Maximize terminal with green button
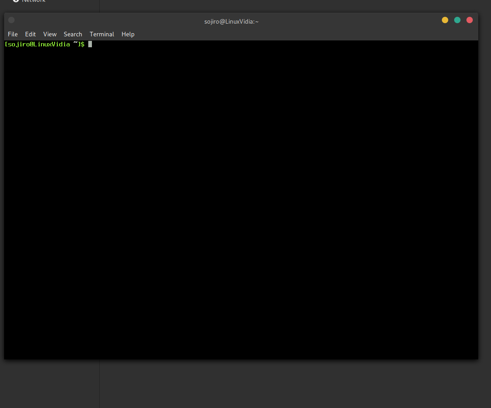The width and height of the screenshot is (491, 408). [x=457, y=20]
